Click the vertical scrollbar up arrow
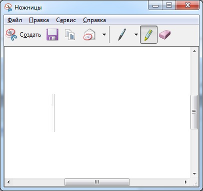Viewport: 203px width, 191px height. point(194,51)
